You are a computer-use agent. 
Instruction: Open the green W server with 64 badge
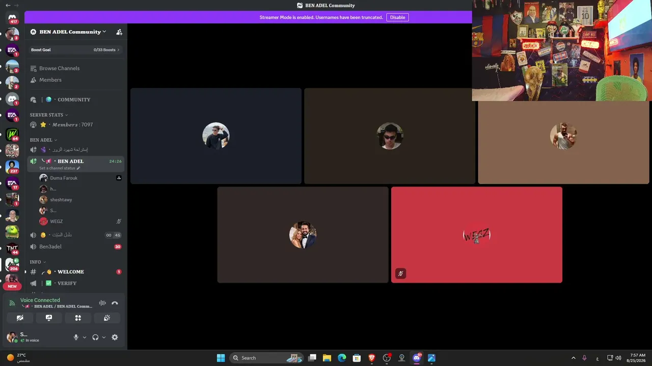pos(12,134)
